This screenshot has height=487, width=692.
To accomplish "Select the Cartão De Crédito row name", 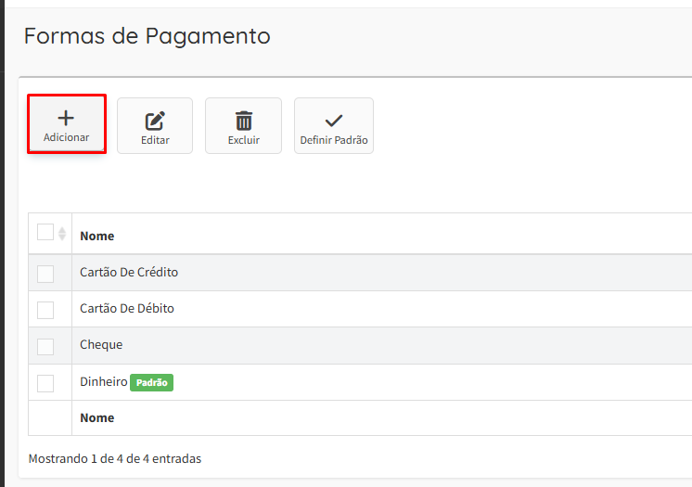I will click(129, 273).
